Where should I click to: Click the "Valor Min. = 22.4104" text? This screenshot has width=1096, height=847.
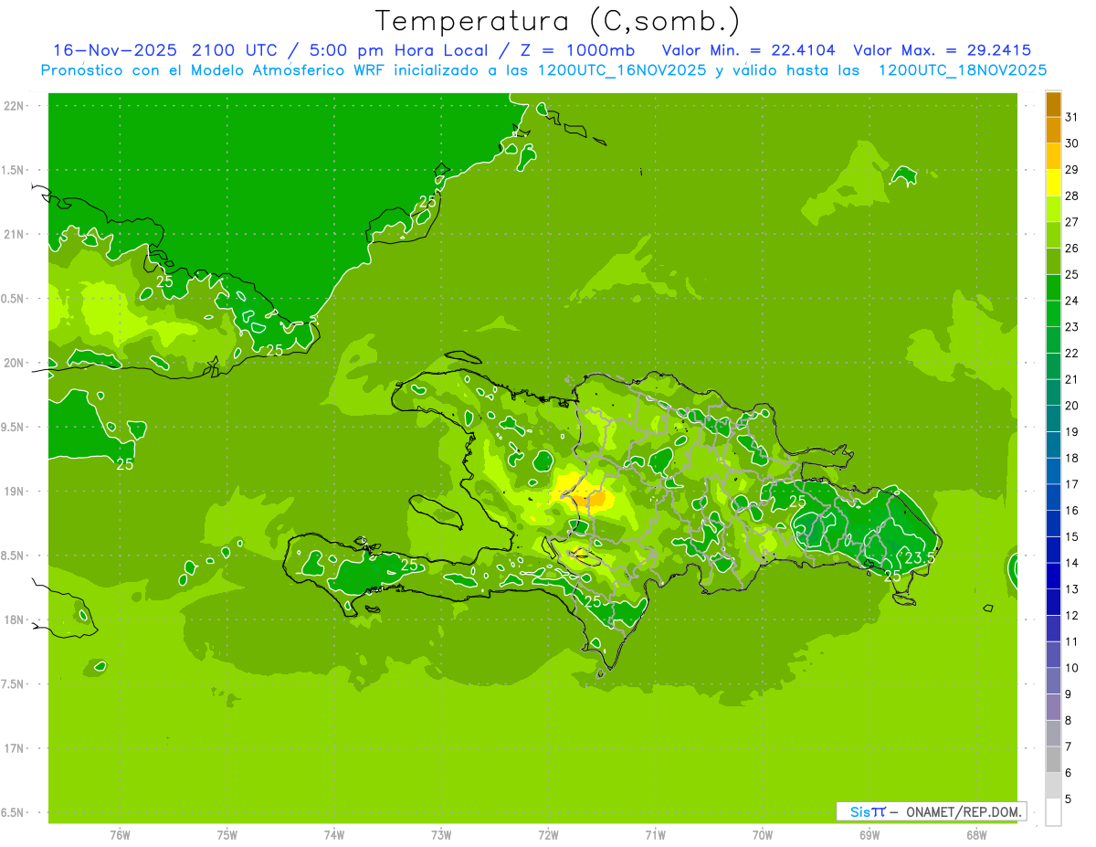point(749,50)
